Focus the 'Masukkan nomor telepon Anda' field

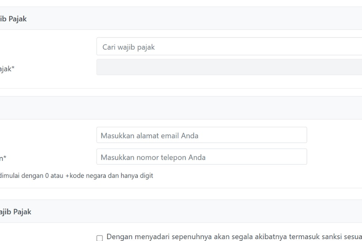click(x=202, y=157)
